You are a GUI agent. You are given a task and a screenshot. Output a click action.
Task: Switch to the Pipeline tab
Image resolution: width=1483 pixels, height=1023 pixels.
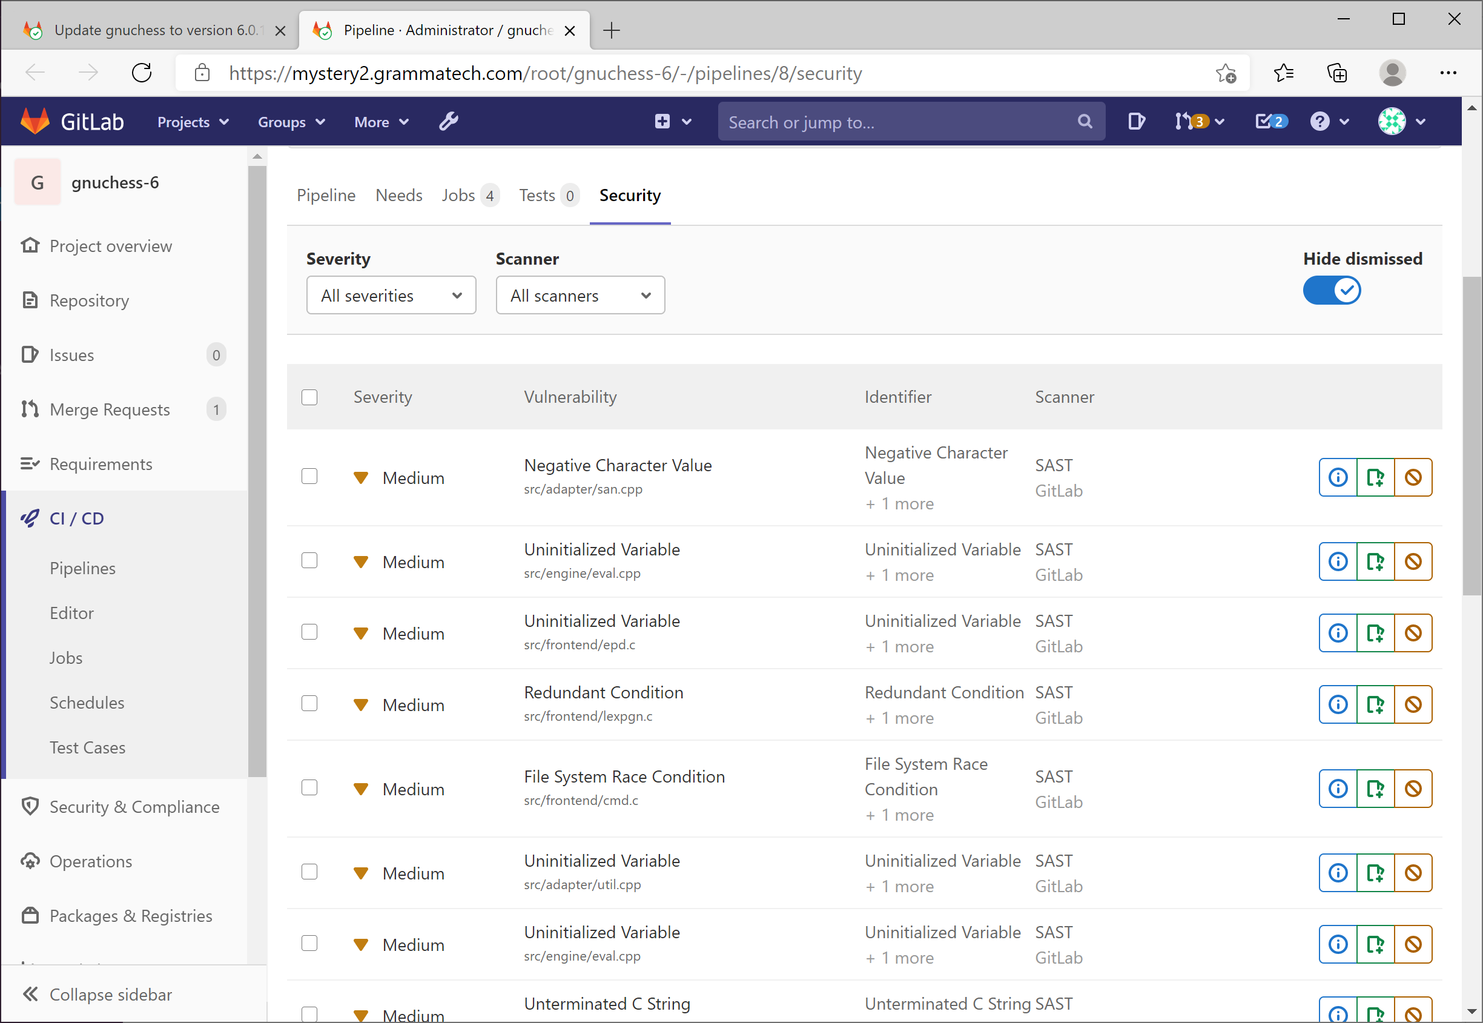tap(326, 196)
